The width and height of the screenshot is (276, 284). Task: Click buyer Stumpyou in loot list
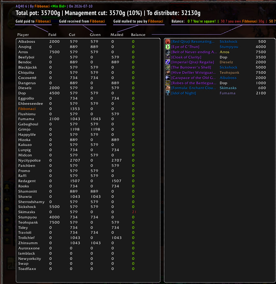pos(229,47)
